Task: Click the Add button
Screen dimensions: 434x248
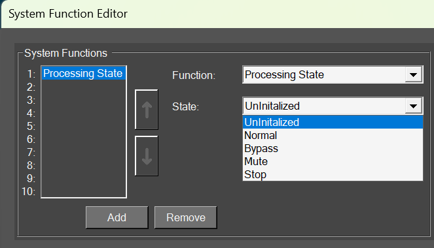Action: pos(117,217)
